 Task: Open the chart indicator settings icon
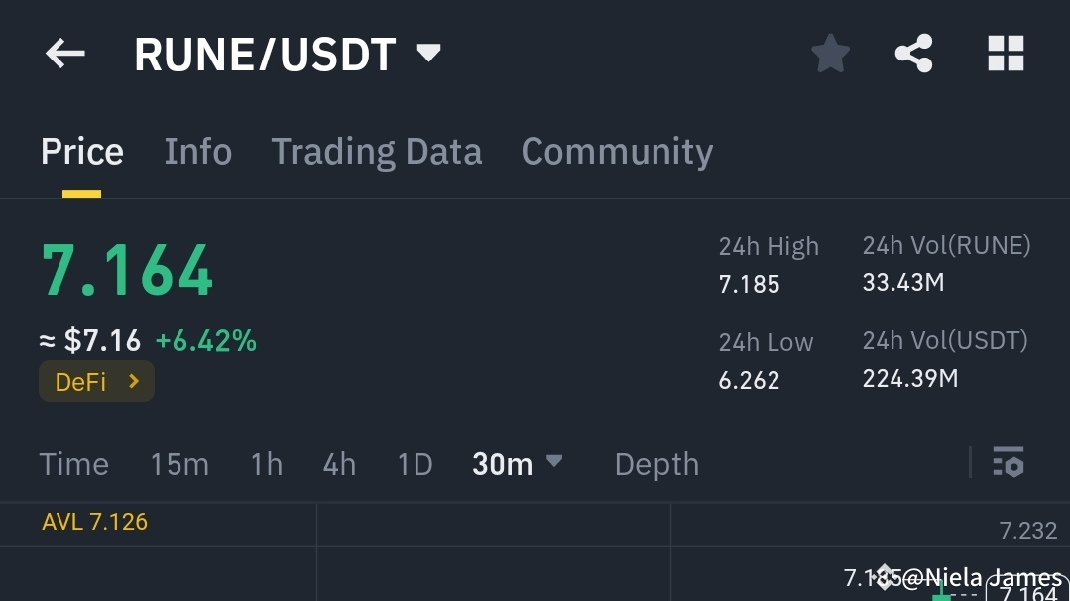pyautogui.click(x=1007, y=463)
